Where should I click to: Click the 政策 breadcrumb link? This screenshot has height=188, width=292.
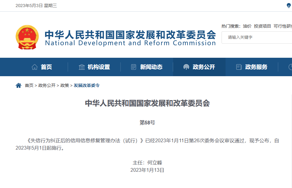click(65, 86)
